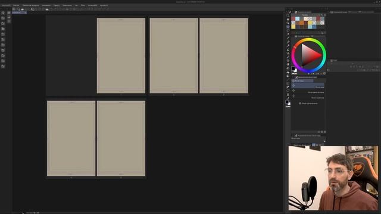Open the Animación menu
The height and width of the screenshot is (214, 381).
point(46,5)
